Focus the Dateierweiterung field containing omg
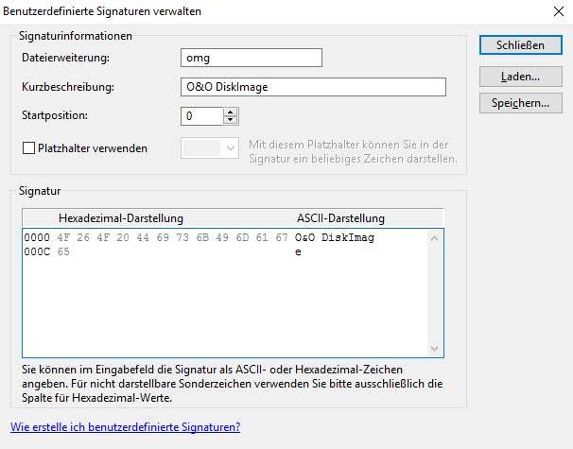 252,58
